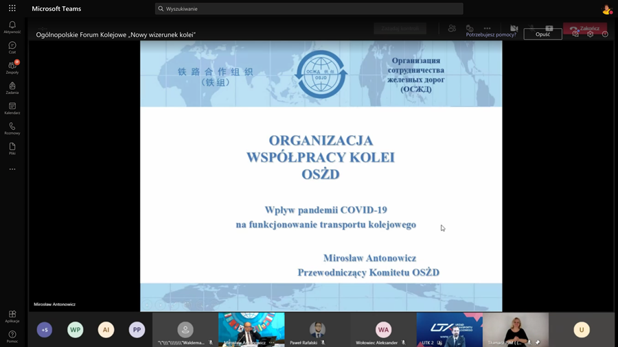Click the share content icon
The image size is (618, 347).
point(549,28)
